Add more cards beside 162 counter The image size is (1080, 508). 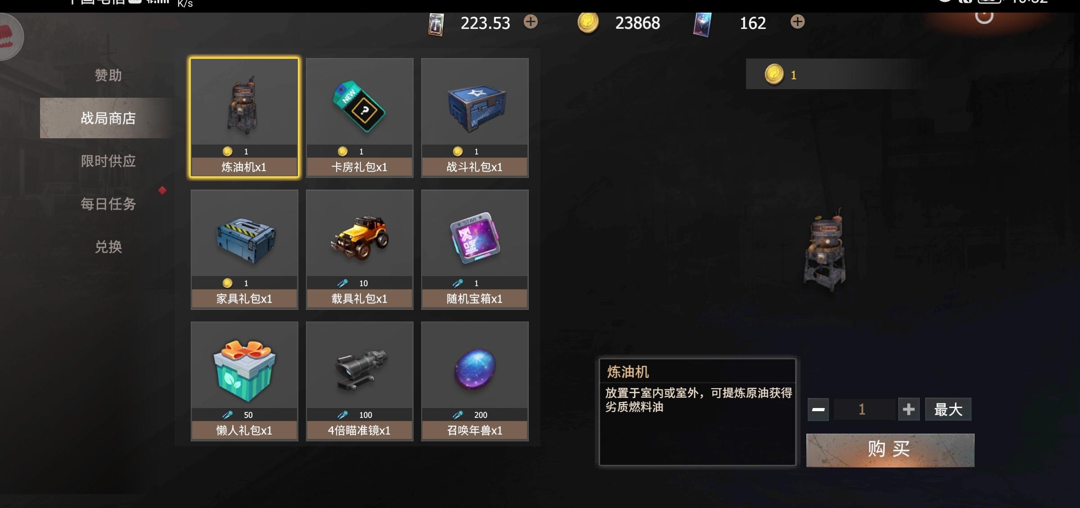tap(797, 22)
